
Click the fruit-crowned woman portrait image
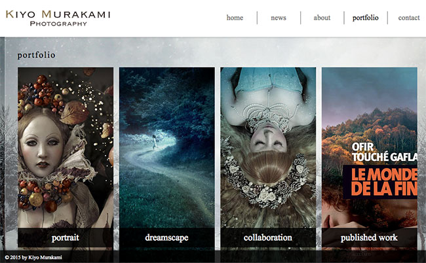point(66,147)
